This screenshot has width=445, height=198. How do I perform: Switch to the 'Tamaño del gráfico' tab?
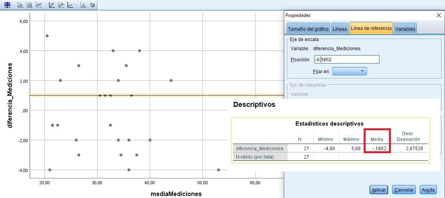[308, 29]
